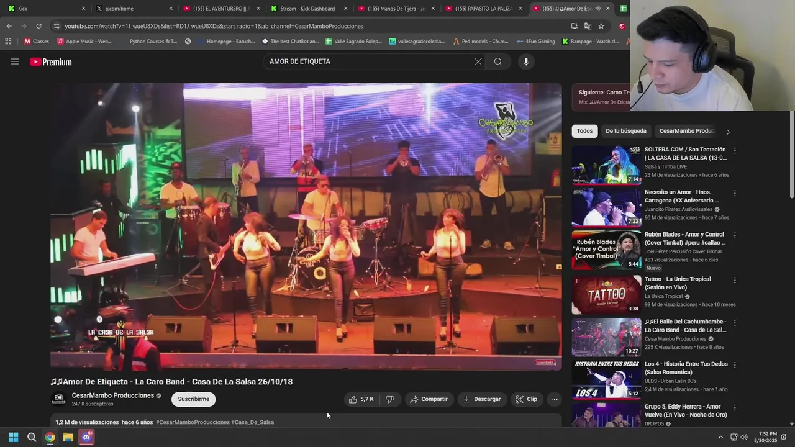Open Los 4 Historia Entre Tus Dedos thumbnail
Viewport: 795px width, 447px height.
click(606, 379)
